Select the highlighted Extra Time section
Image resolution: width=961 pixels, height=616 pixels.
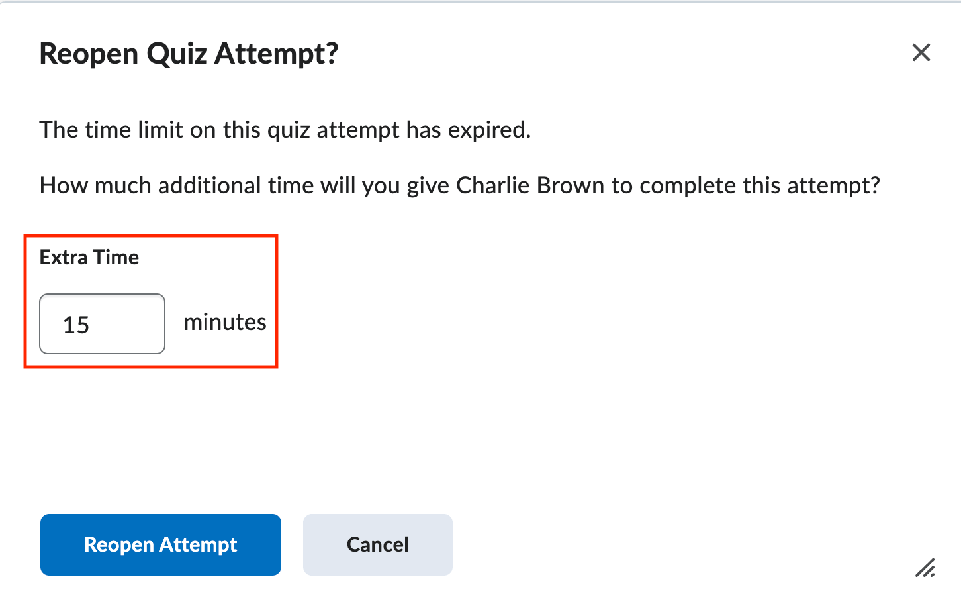(151, 301)
